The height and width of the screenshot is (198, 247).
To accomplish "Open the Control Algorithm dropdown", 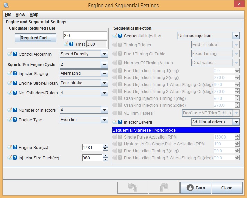I will 104,54.
